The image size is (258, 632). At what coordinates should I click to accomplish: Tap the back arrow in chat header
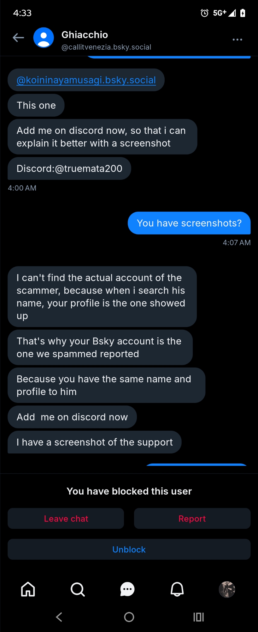point(18,38)
